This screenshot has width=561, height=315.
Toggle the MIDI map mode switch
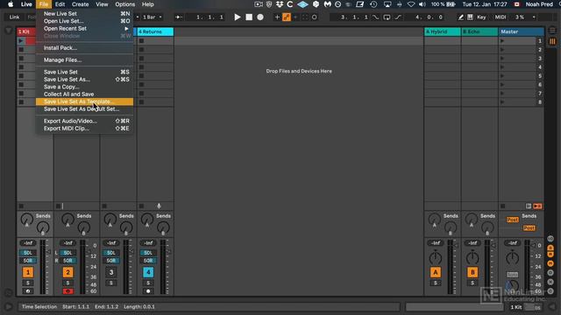[x=501, y=17]
